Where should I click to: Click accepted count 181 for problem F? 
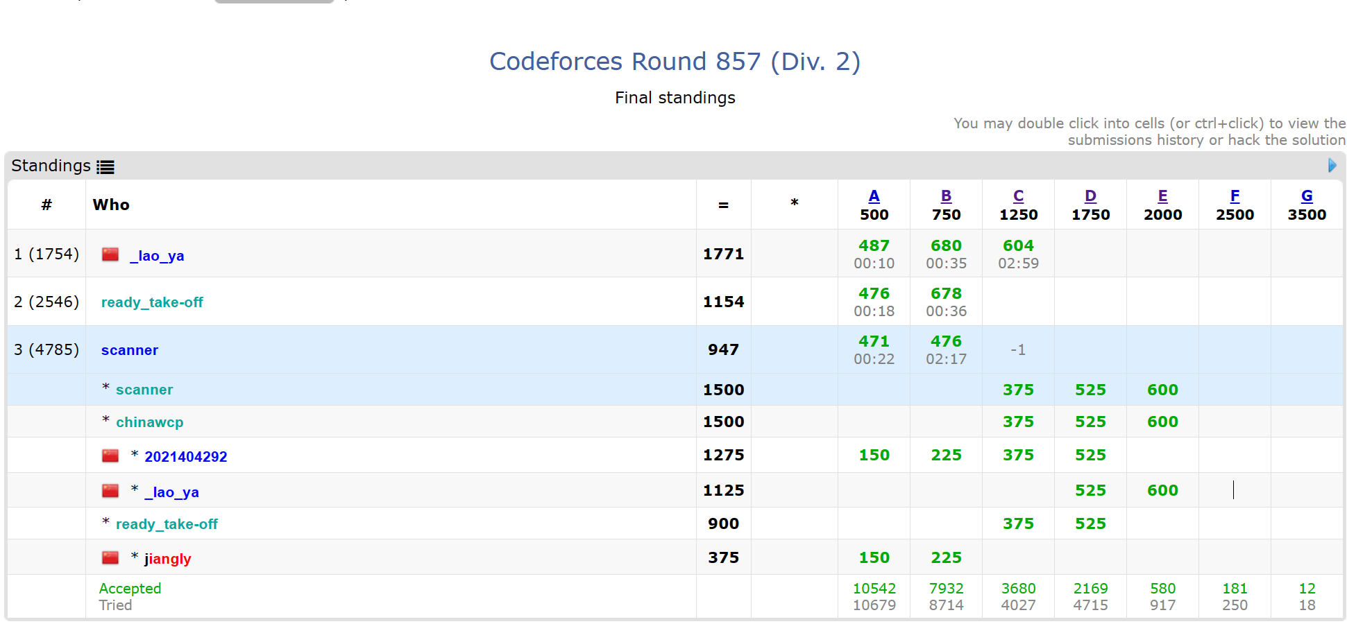[1235, 589]
